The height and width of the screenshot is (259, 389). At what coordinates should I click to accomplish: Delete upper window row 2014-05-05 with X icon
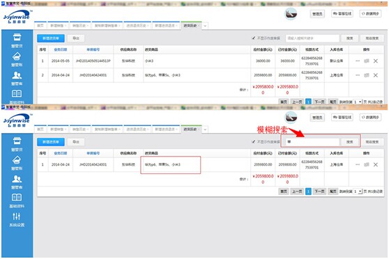tap(376, 61)
